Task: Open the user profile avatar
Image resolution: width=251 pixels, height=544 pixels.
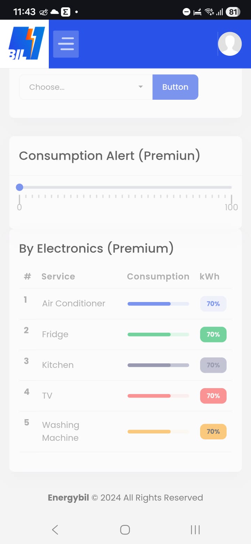Action: pyautogui.click(x=230, y=44)
